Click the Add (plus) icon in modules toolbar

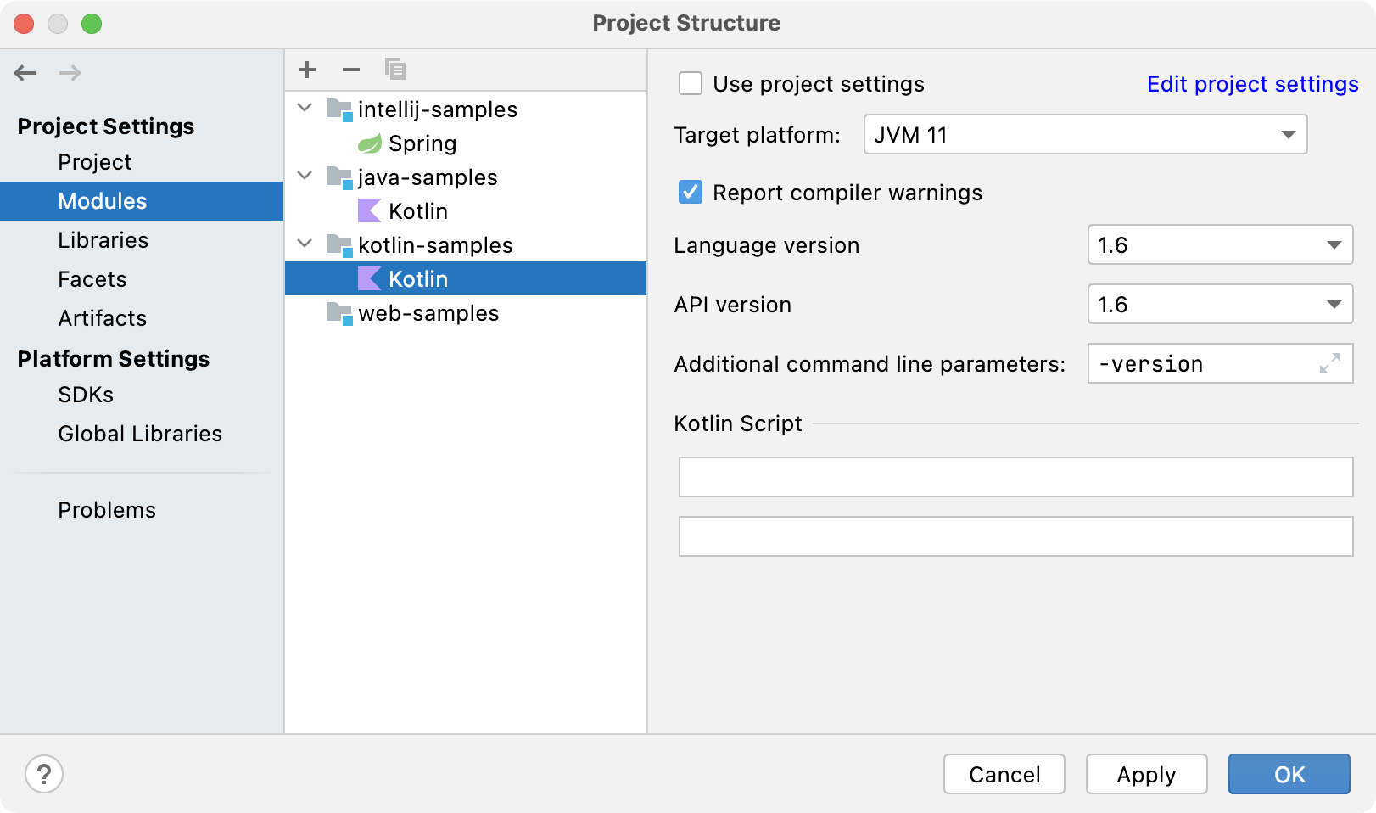point(307,70)
